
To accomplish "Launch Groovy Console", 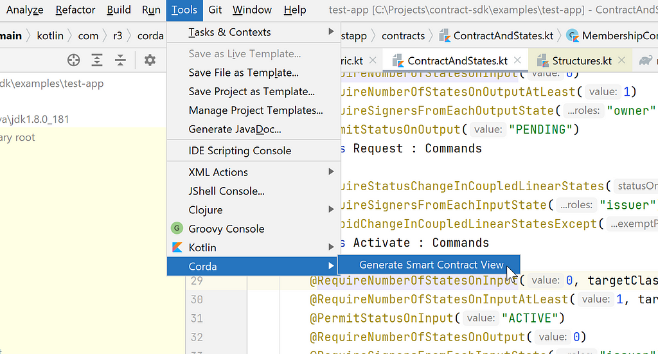I will 253,229.
